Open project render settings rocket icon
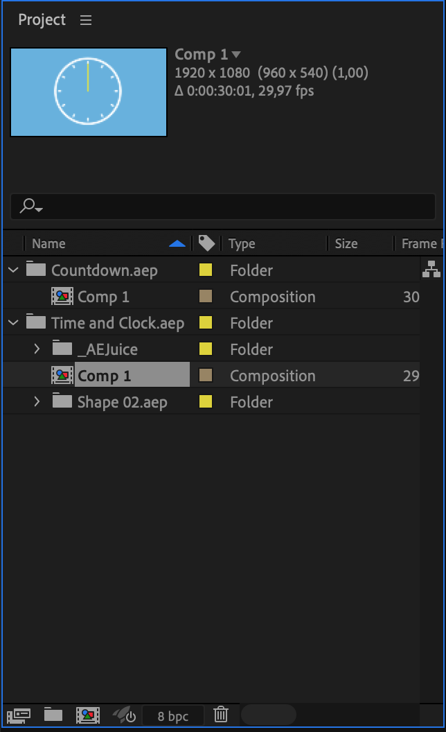The width and height of the screenshot is (446, 732). point(124,715)
